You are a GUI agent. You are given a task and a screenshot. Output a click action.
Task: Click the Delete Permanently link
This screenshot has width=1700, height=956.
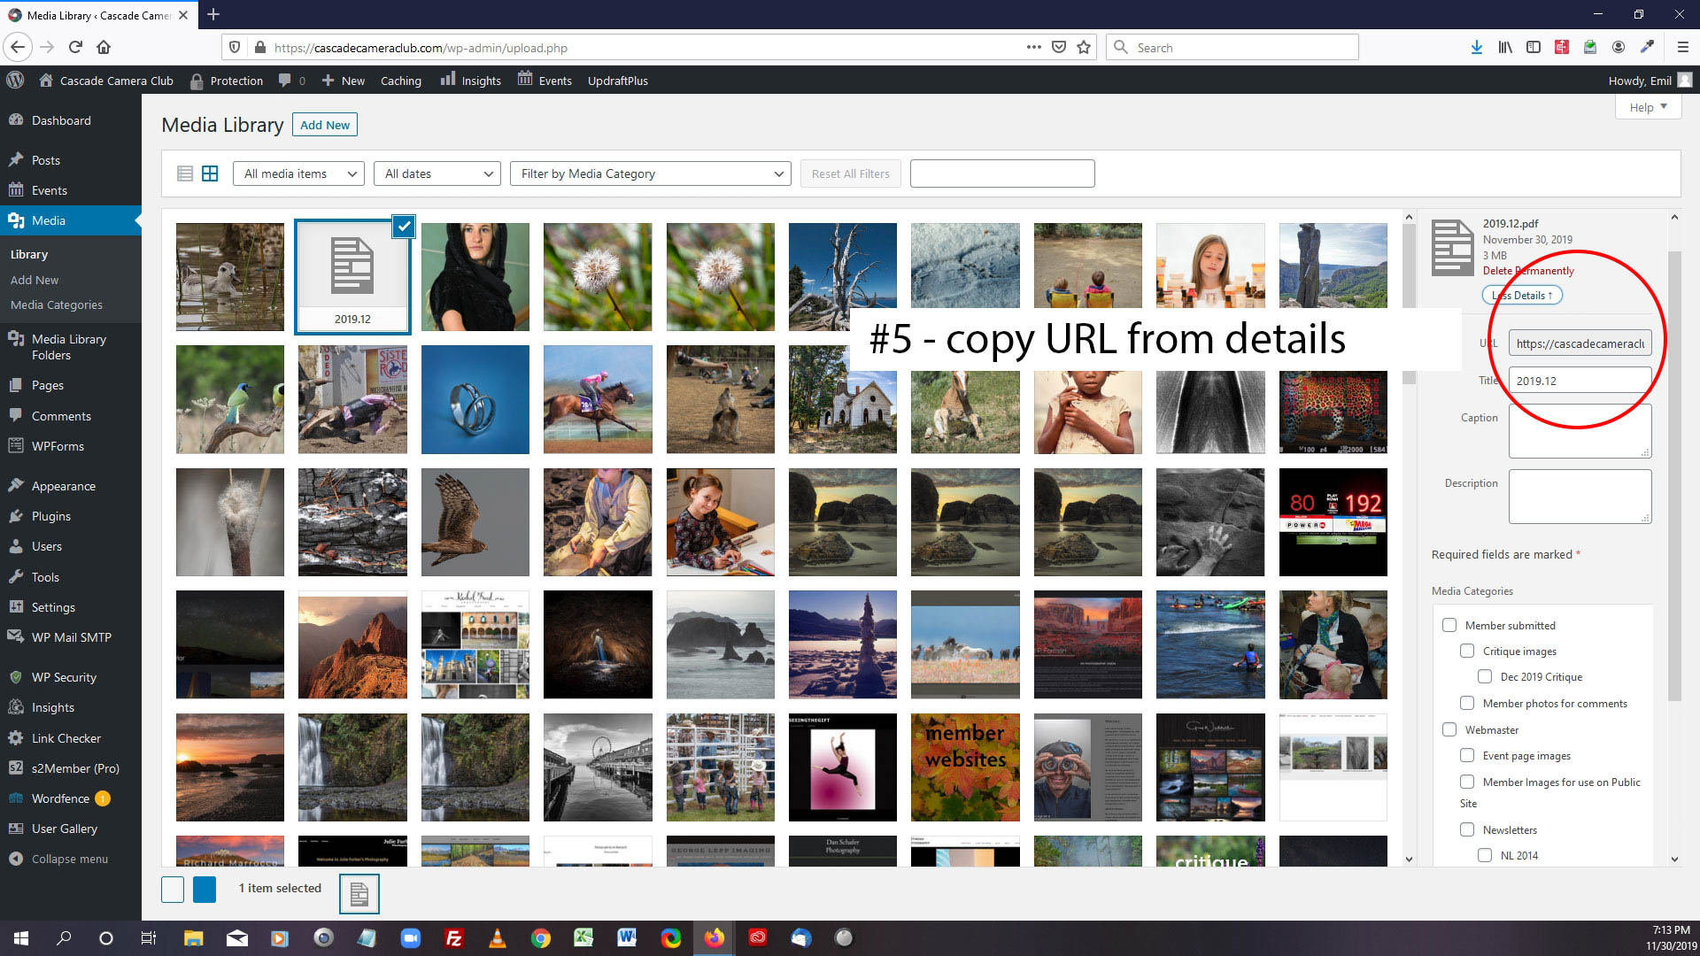pos(1528,271)
